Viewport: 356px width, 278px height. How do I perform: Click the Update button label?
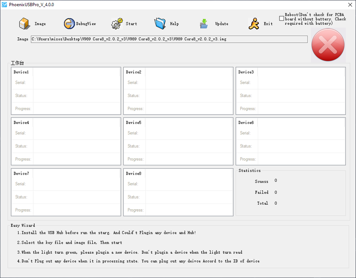tap(222, 24)
